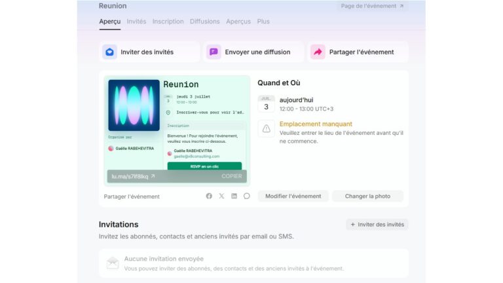The width and height of the screenshot is (503, 283).
Task: Click the empty invitations envelope icon
Action: tap(113, 263)
